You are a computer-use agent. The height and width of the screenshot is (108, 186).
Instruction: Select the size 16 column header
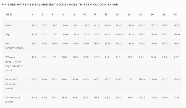coord(95,15)
